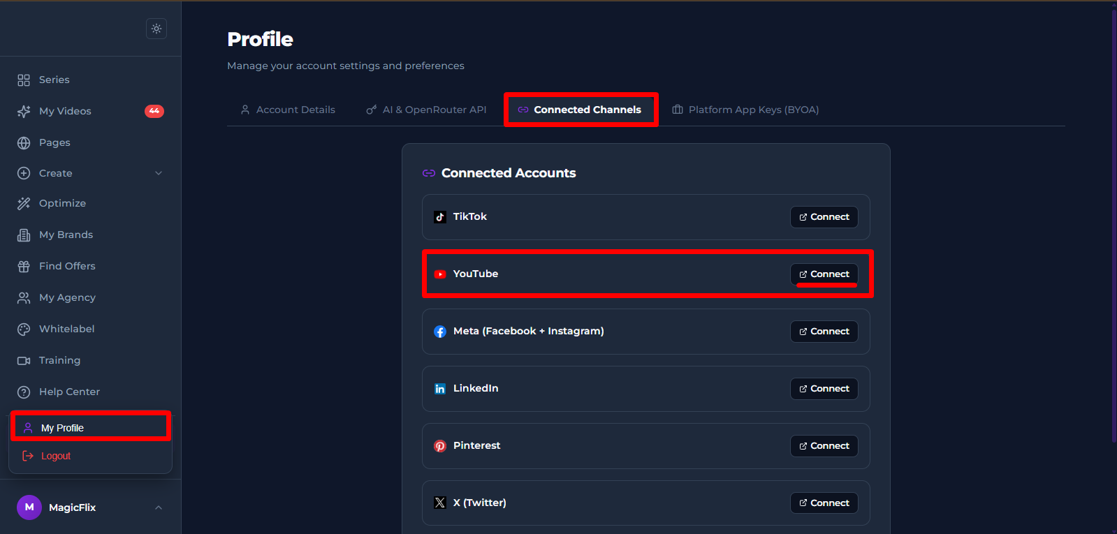Click the MagicFlix account name

tap(72, 507)
